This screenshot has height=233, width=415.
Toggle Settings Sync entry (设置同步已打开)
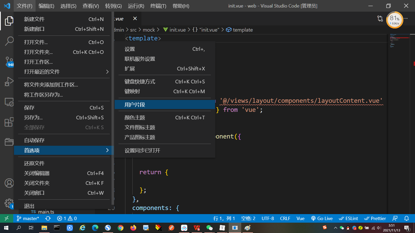click(x=142, y=150)
